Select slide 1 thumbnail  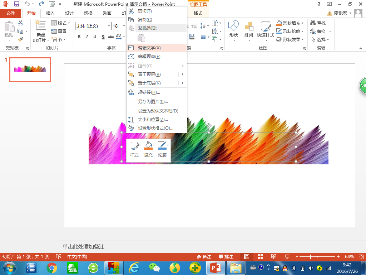[x=30, y=70]
